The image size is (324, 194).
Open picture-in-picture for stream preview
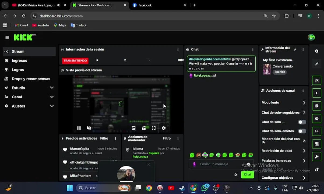133,128
